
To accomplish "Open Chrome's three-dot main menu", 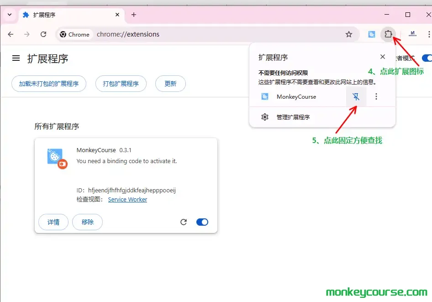I will click(429, 34).
